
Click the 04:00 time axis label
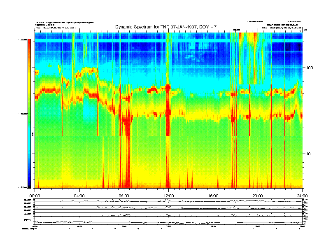[79, 196]
